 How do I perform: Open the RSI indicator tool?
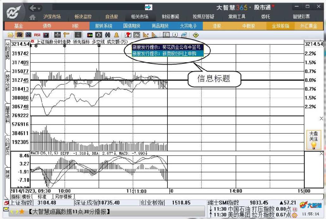point(37,35)
